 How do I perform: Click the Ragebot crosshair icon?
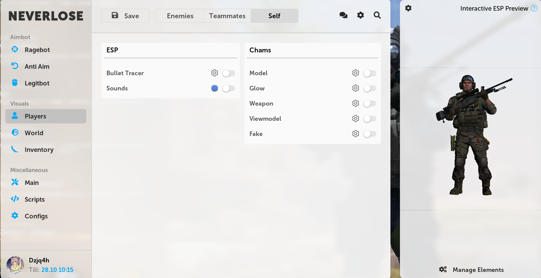[x=15, y=49]
